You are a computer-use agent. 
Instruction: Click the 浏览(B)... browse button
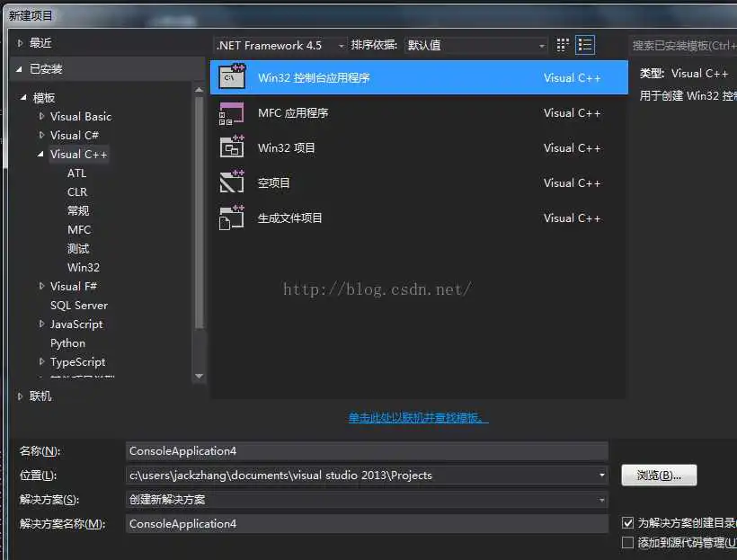[x=659, y=476]
